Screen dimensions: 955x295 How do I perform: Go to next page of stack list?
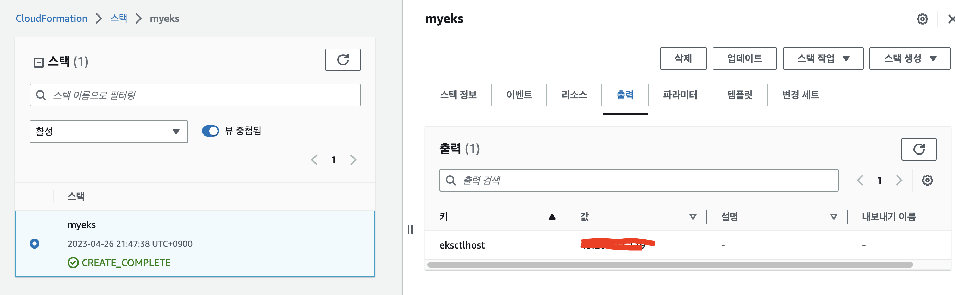353,160
